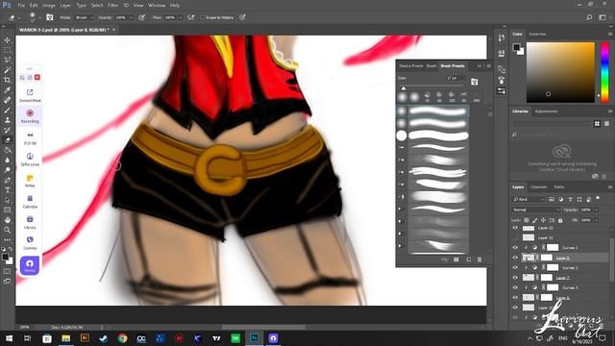Open the Image menu
Screen dimensions: 615x346
click(49, 5)
